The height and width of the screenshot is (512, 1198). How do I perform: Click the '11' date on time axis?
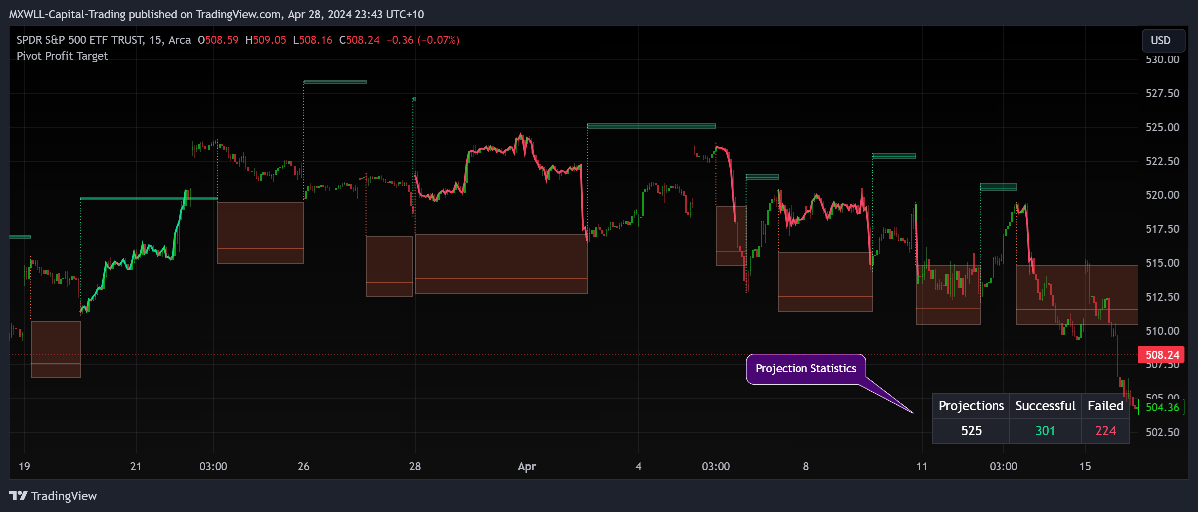click(922, 466)
